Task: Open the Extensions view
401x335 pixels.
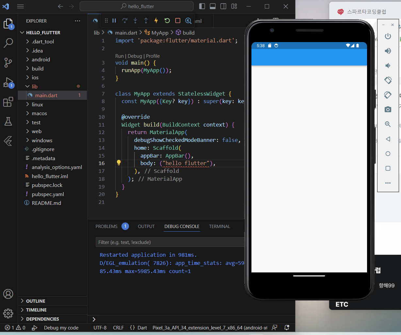Action: [8, 102]
